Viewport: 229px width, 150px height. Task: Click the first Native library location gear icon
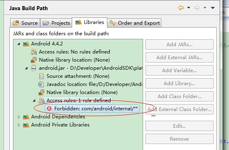pos(34,60)
